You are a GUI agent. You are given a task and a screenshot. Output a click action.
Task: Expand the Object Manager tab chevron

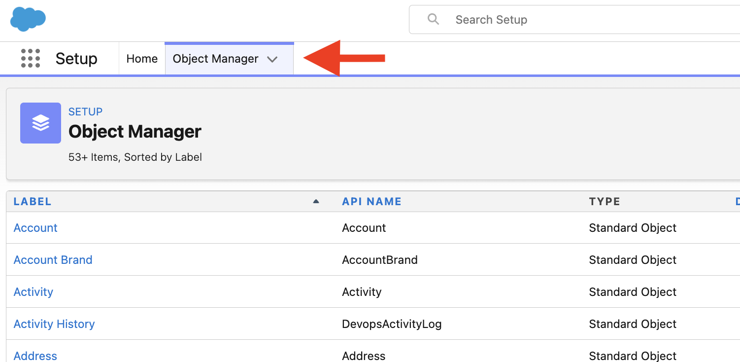coord(272,59)
